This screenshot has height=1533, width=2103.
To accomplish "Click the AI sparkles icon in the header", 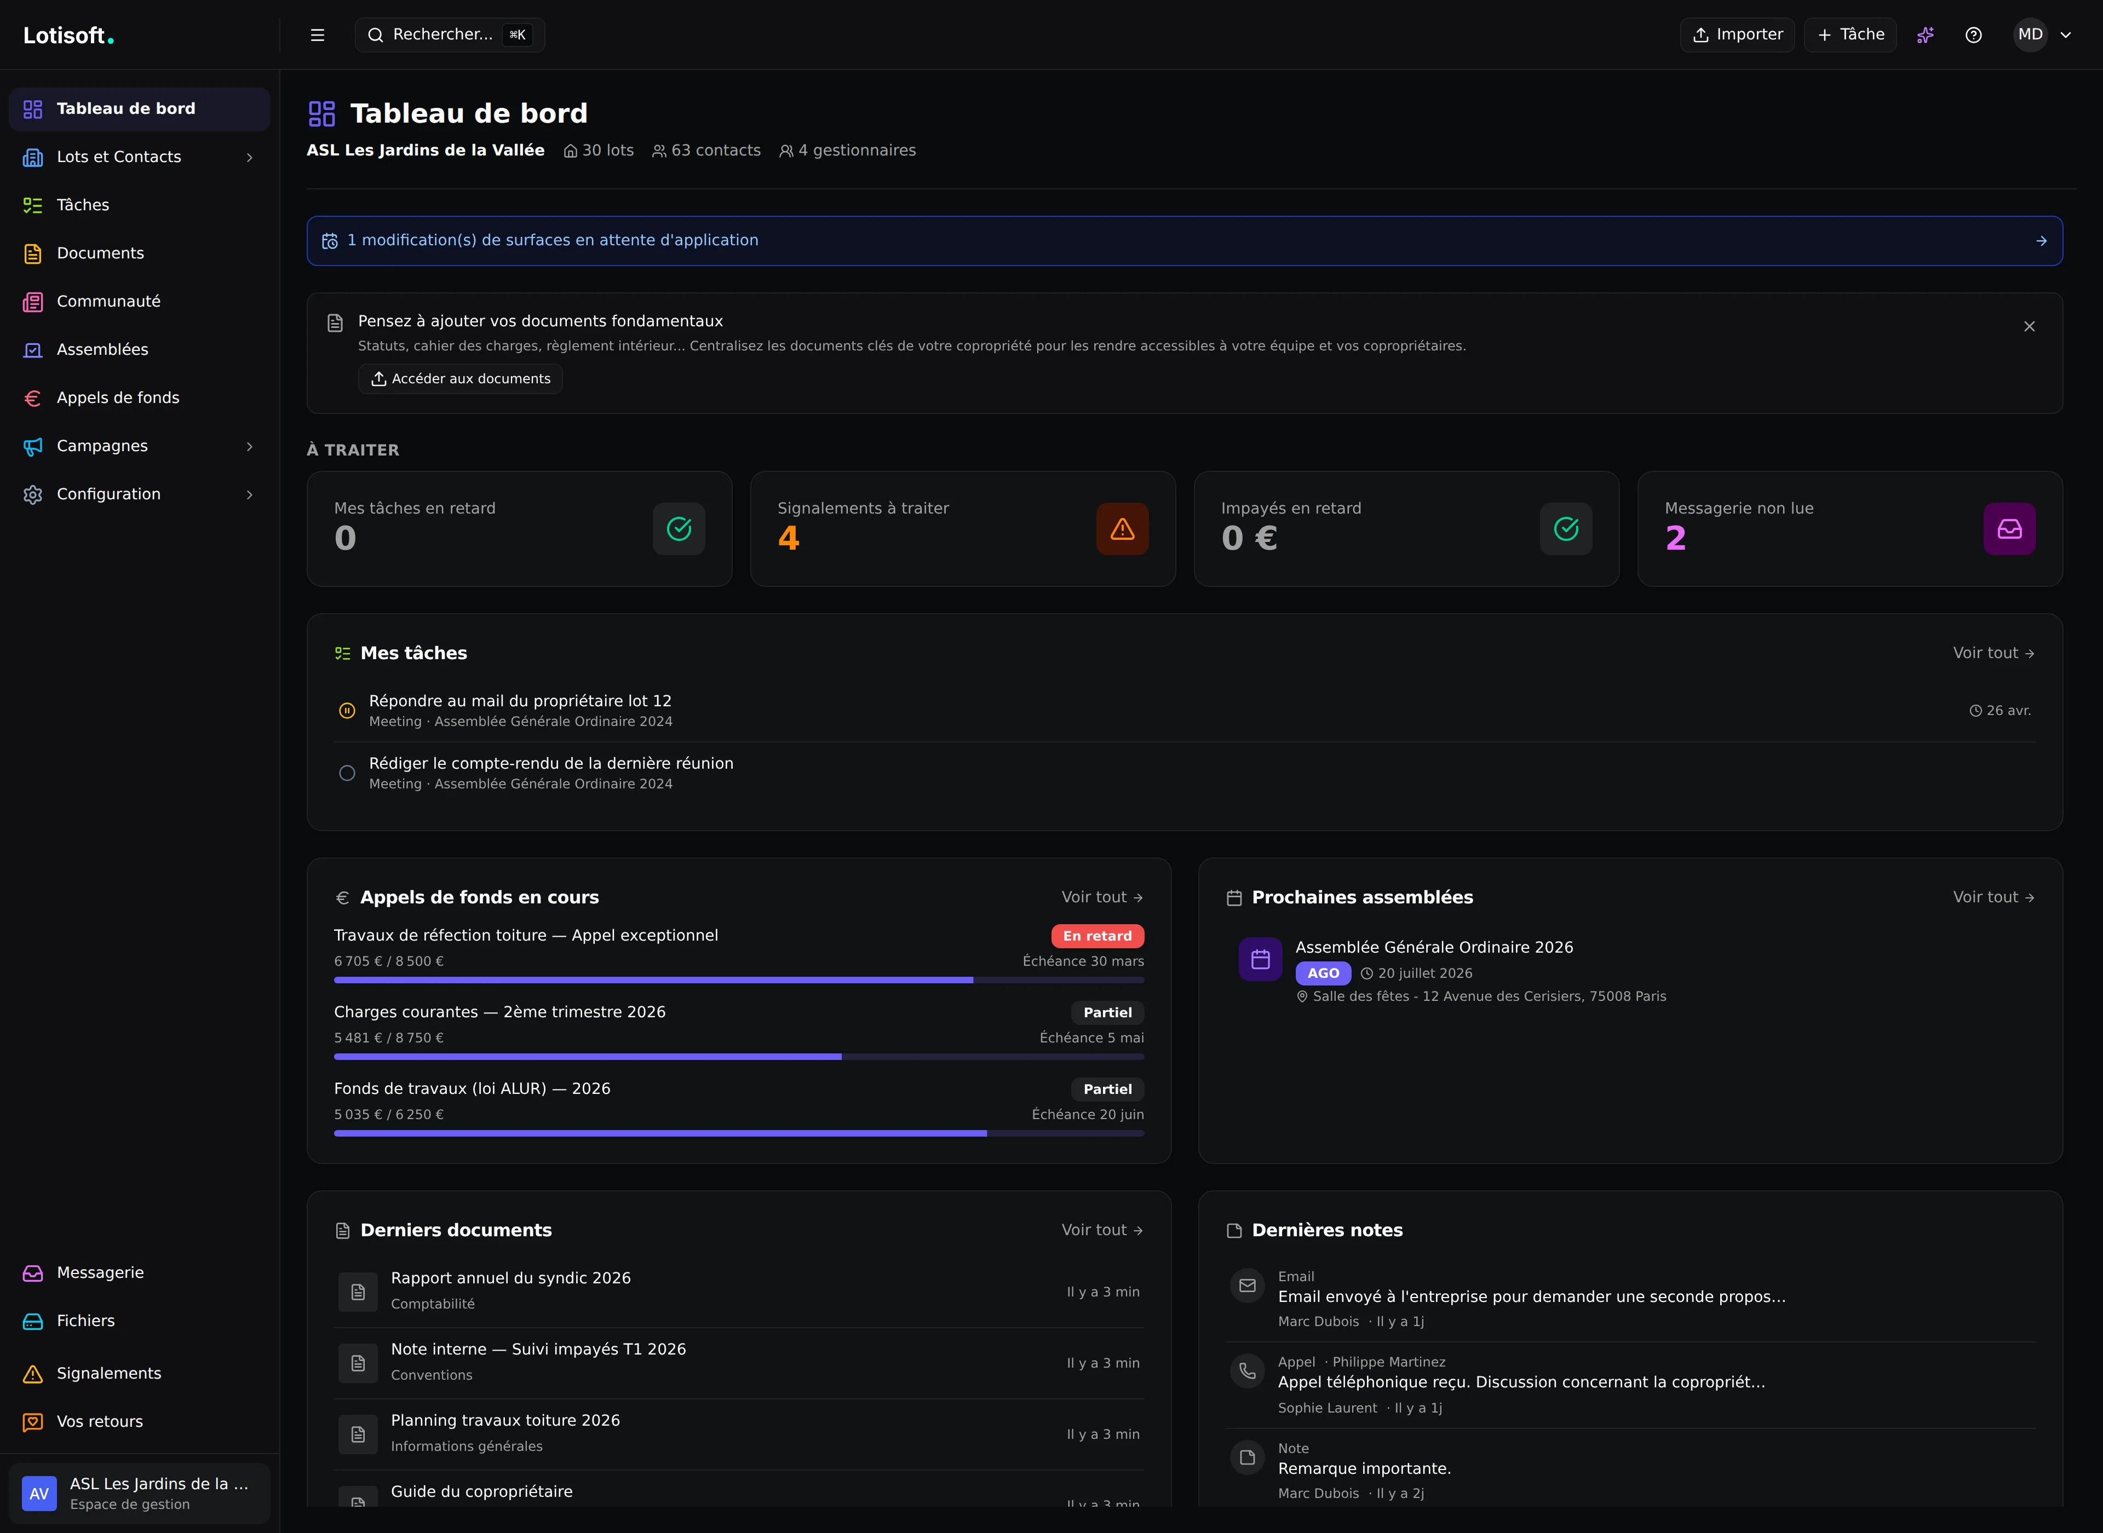I will pos(1926,35).
